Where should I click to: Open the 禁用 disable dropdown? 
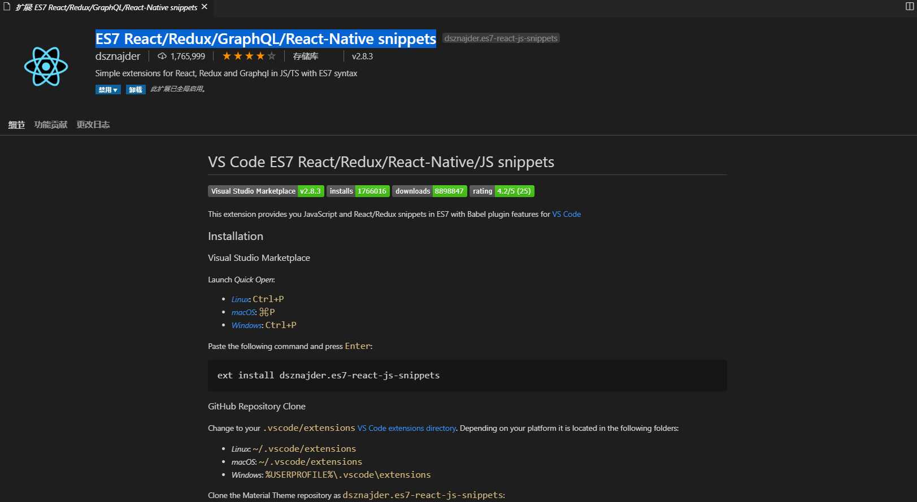coord(108,89)
